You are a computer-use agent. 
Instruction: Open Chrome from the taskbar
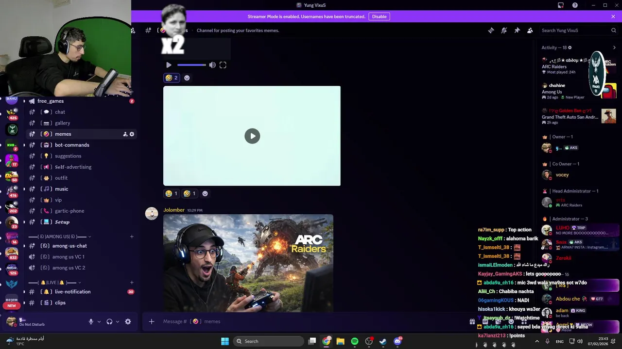(x=327, y=341)
